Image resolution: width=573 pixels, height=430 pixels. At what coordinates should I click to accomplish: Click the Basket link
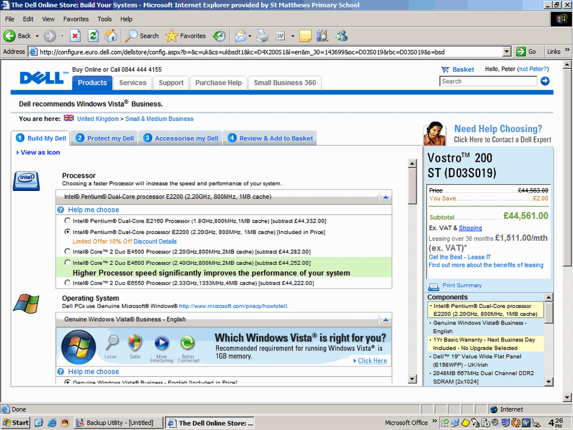click(463, 69)
